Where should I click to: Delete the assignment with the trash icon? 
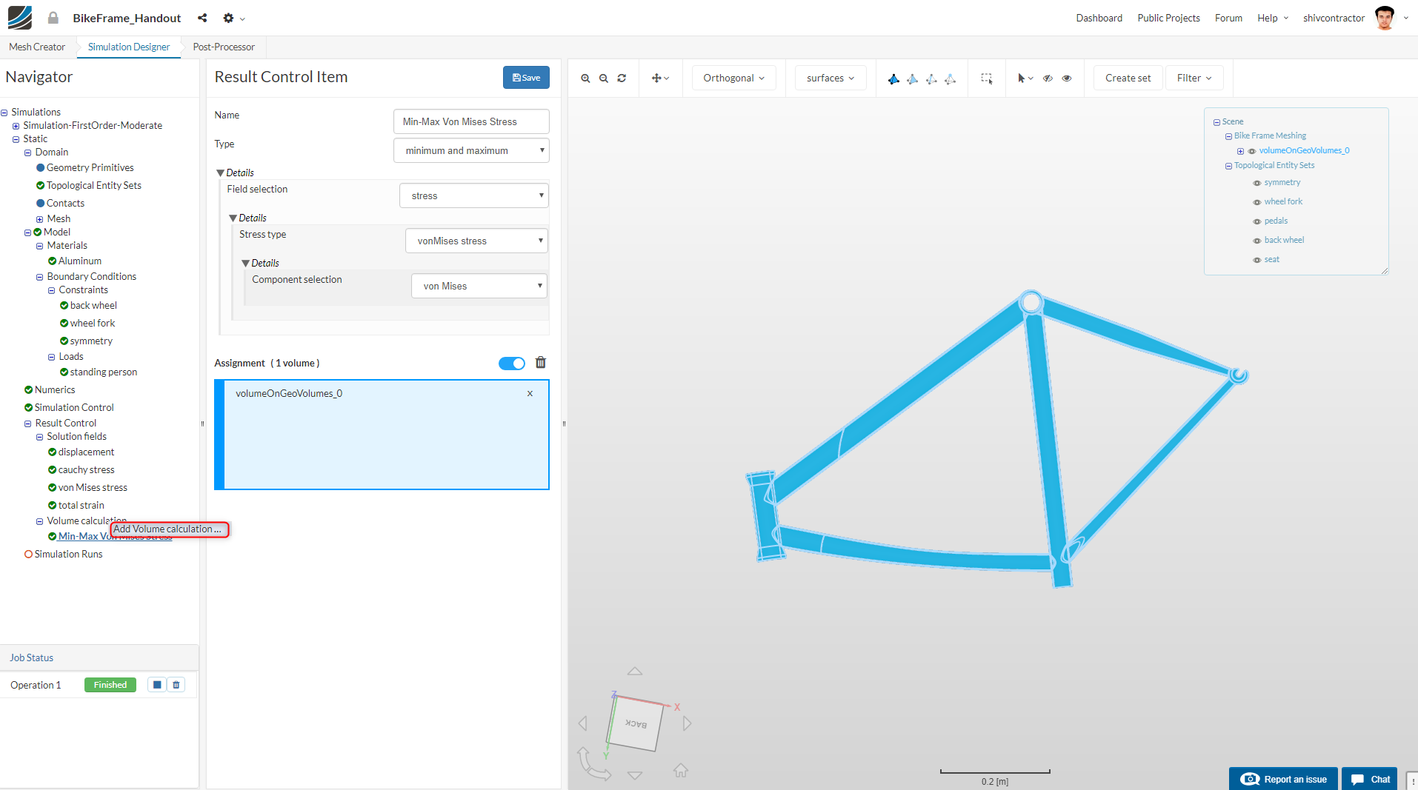[541, 363]
